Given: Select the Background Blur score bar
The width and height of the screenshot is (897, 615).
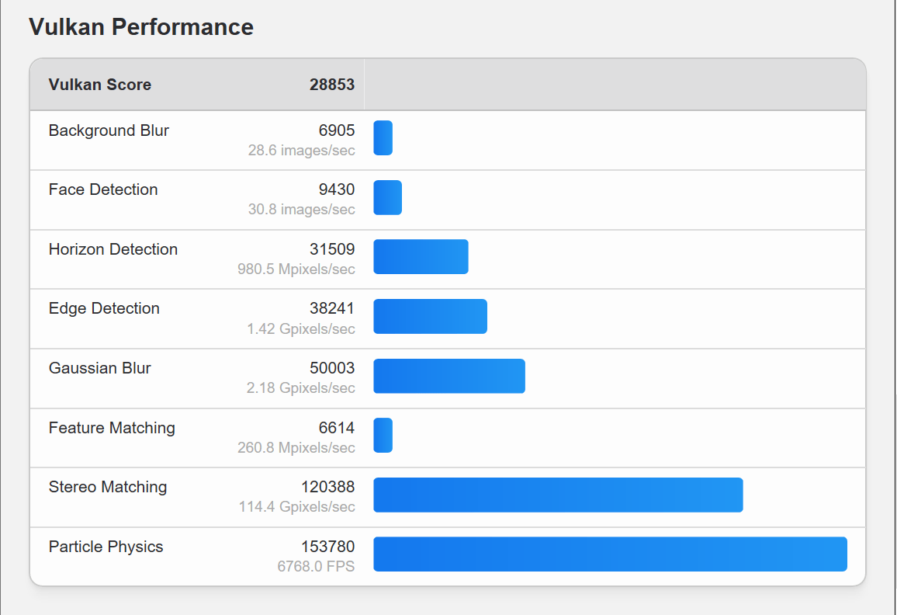Looking at the screenshot, I should [x=383, y=138].
